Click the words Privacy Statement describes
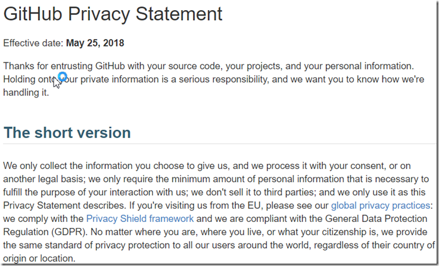Viewport: 439px width, 266px height. click(64, 205)
